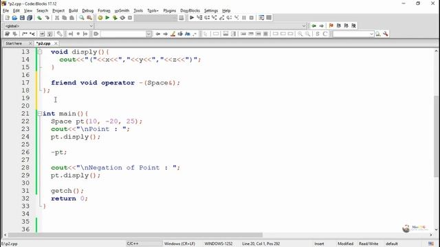Undo last edit with toolbar icon
Viewport: 440px width, 247px height.
[x=40, y=18]
